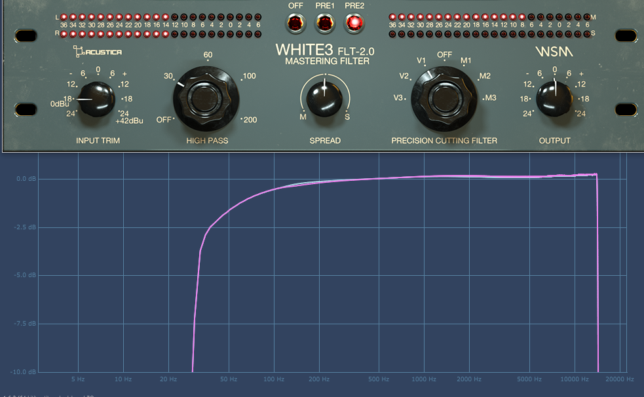The height and width of the screenshot is (397, 644).
Task: Click the Output level knob
Action: pos(554,99)
